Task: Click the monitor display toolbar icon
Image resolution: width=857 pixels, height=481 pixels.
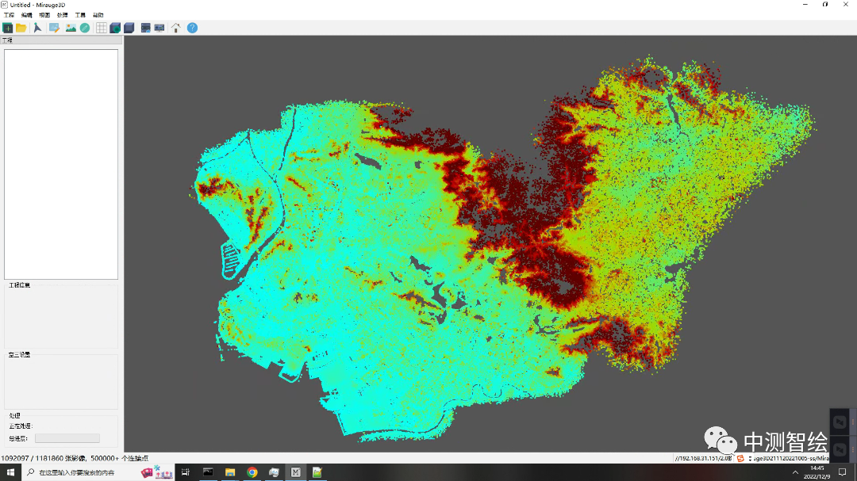Action: (x=159, y=28)
